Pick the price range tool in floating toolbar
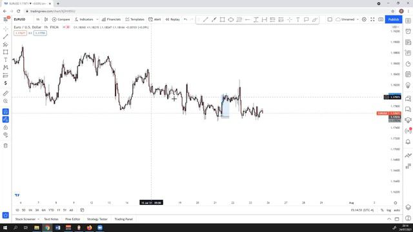Screen dimensions: 413x232 click(x=256, y=19)
